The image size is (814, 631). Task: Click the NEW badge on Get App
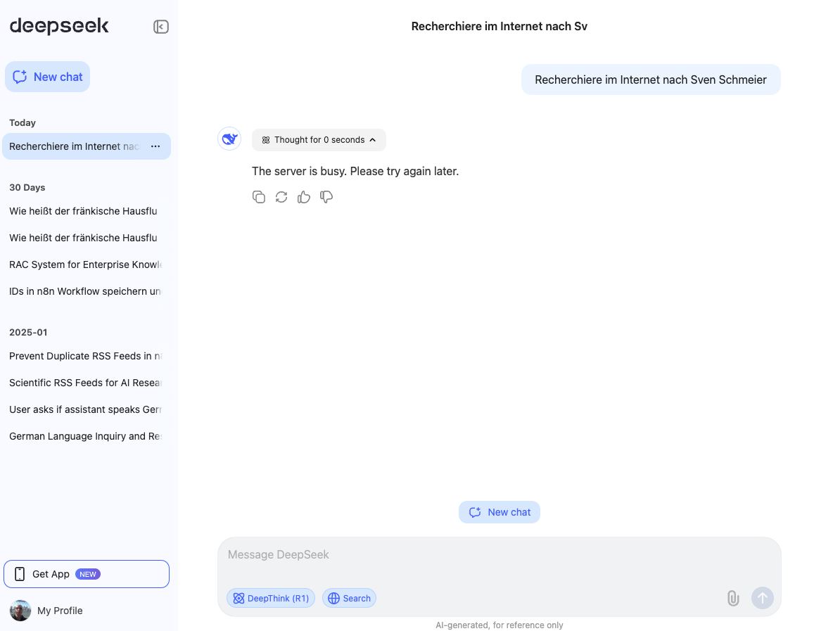pos(88,574)
